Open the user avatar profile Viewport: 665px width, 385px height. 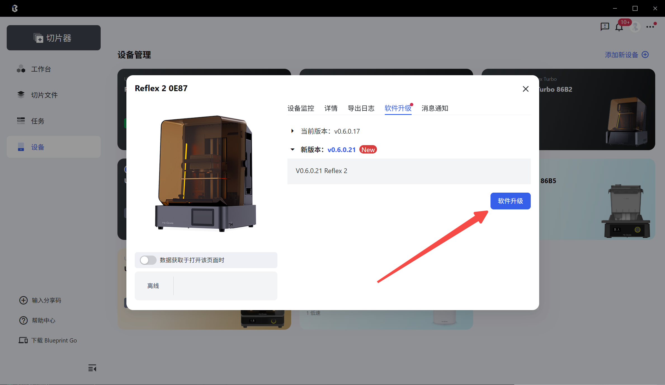tap(635, 27)
